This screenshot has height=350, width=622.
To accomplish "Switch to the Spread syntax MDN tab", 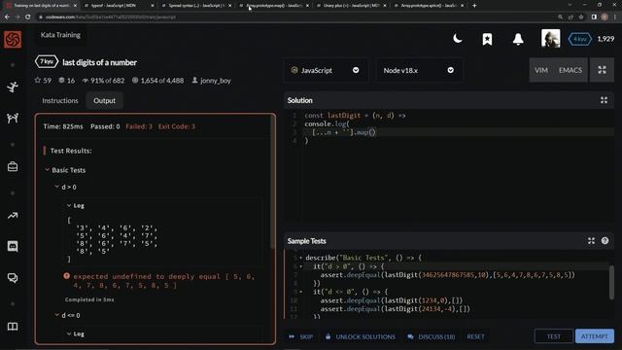I will point(196,6).
